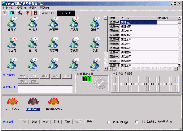Screen dimensions: 183x131
Task: Enable the 级联启用 checkbox
Action: (109, 122)
